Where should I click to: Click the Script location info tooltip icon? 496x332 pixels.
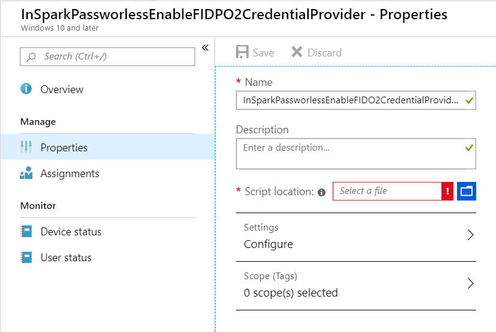click(321, 192)
